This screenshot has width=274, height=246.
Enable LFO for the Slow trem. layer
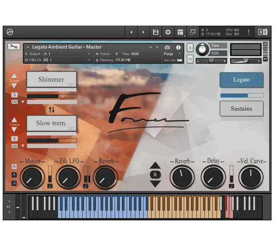click(15, 146)
